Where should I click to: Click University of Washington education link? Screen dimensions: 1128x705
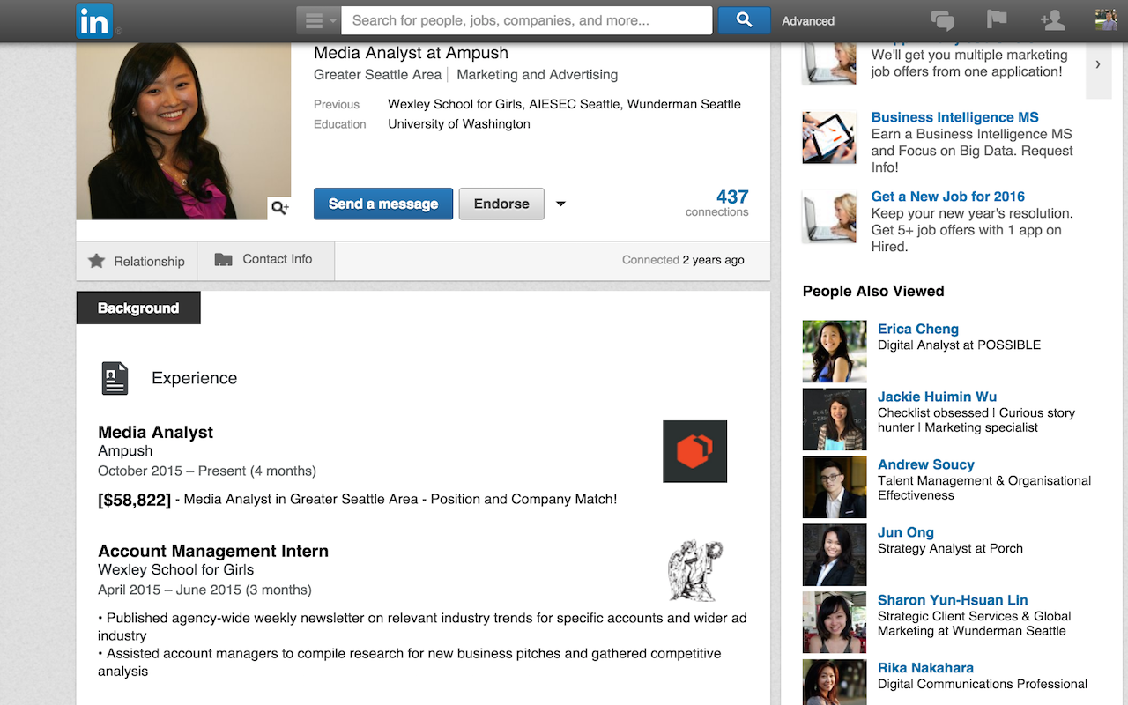click(459, 124)
